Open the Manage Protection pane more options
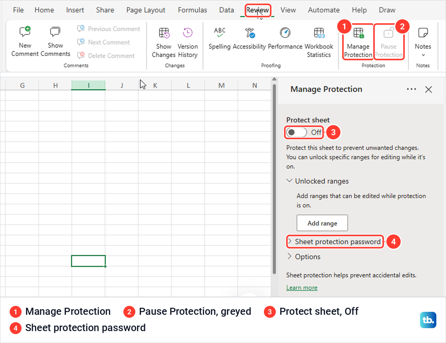 coord(411,89)
